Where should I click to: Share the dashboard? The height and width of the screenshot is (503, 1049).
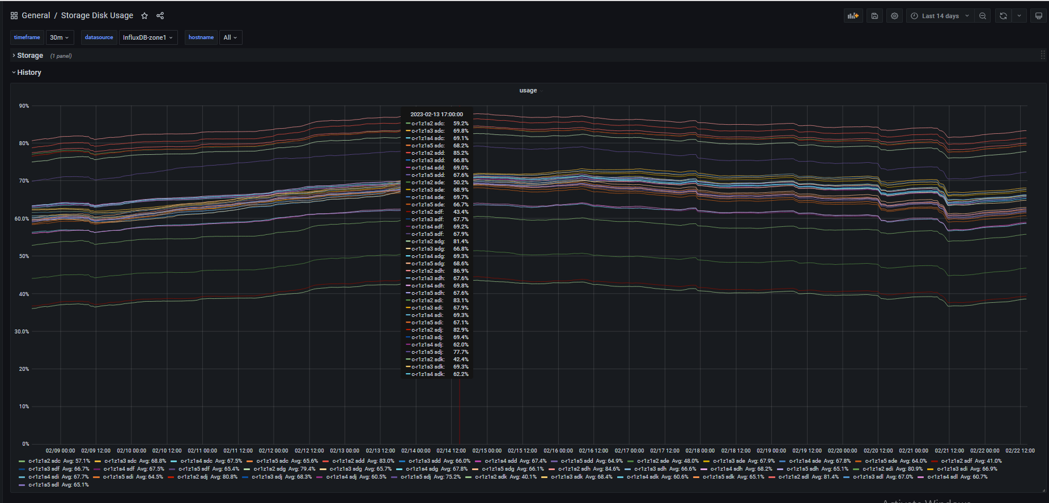click(160, 16)
